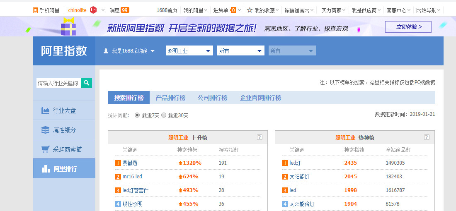The height and width of the screenshot is (211, 456).
Task: Click the 阿里指数 logo title
Action: 64,51
